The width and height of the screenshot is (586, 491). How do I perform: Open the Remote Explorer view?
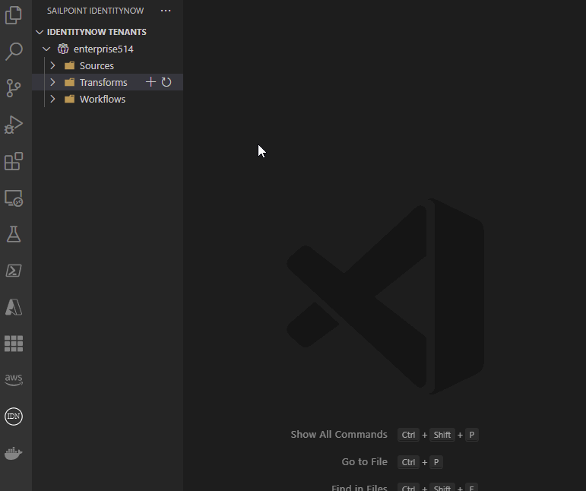coord(14,198)
